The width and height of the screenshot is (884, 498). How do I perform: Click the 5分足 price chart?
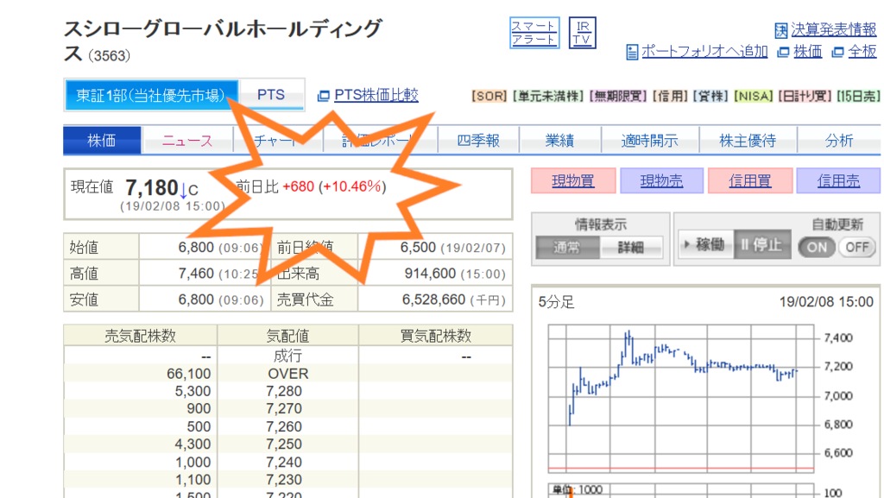(x=681, y=398)
